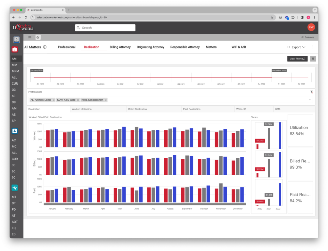
Task: Clear the Professional filter funnel icon
Action: (x=312, y=92)
